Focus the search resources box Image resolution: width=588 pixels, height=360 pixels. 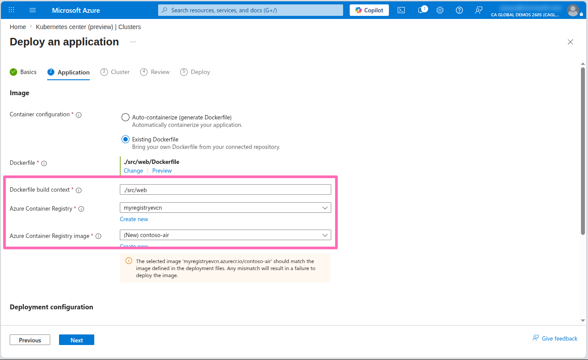pos(251,10)
